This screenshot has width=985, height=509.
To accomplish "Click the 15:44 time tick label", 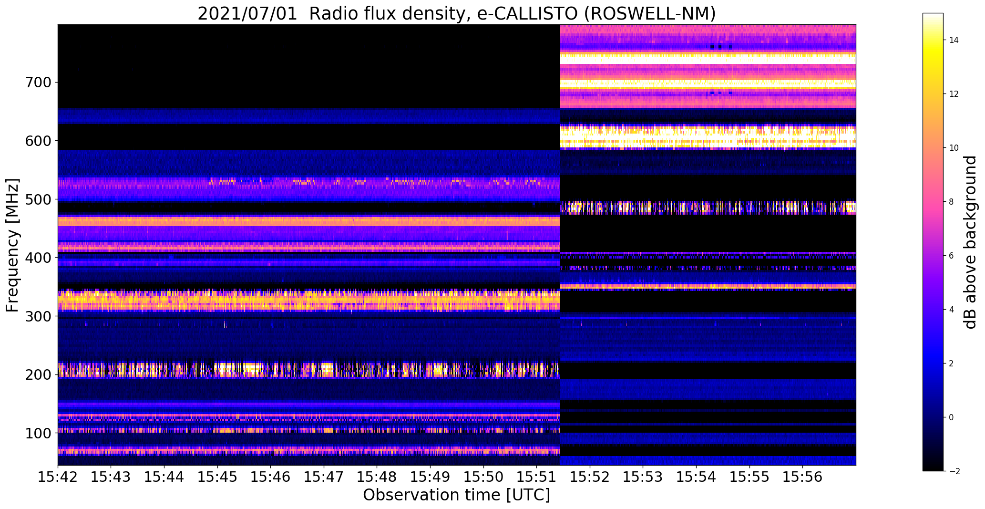I will pyautogui.click(x=164, y=476).
